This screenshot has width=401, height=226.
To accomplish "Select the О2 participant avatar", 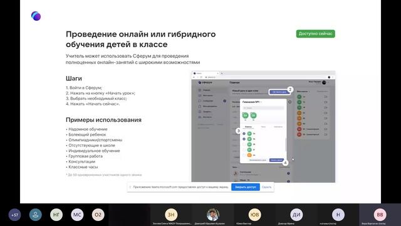I will [x=98, y=215].
